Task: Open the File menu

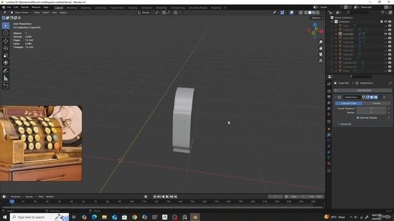Action: [9, 7]
